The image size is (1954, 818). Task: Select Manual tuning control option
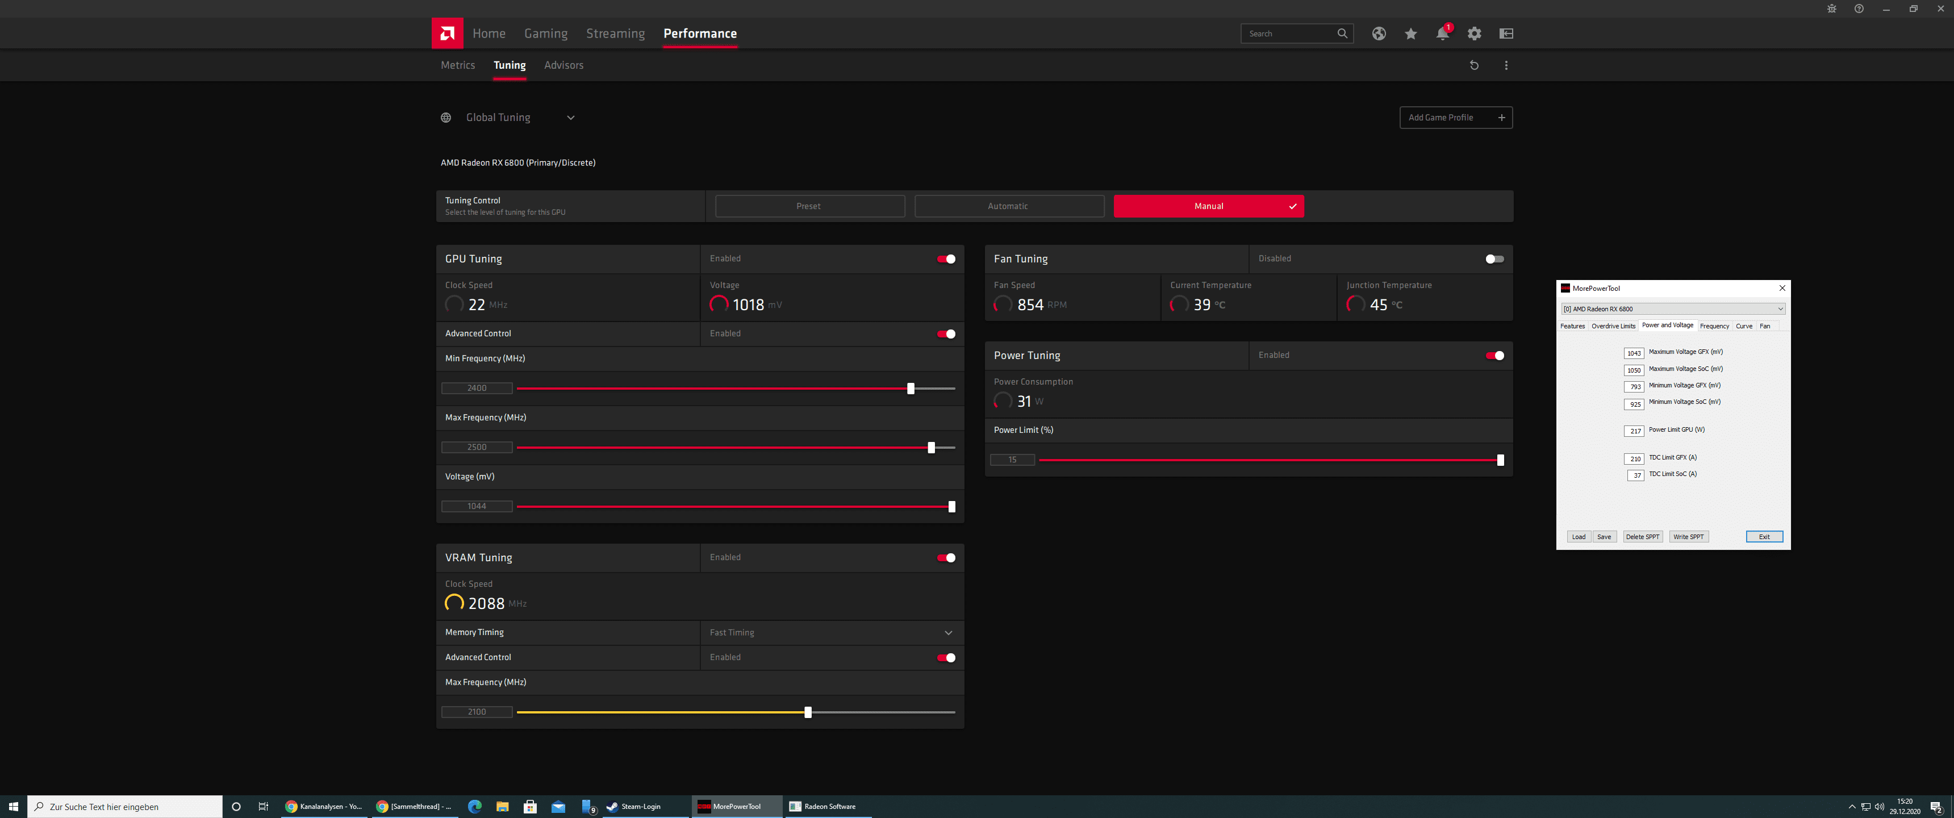pos(1208,206)
